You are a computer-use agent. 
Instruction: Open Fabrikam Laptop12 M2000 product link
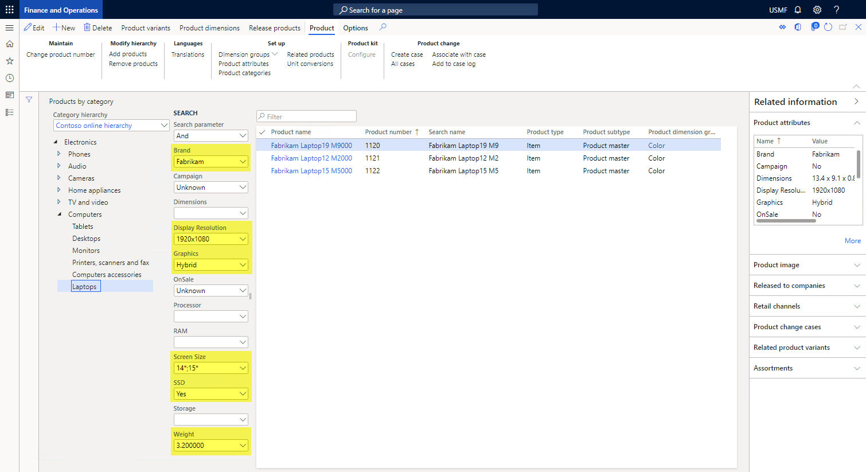[311, 158]
